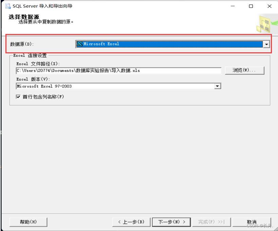This screenshot has height=231, width=278.
Task: Click the 数据源(D) label
Action: (22, 44)
